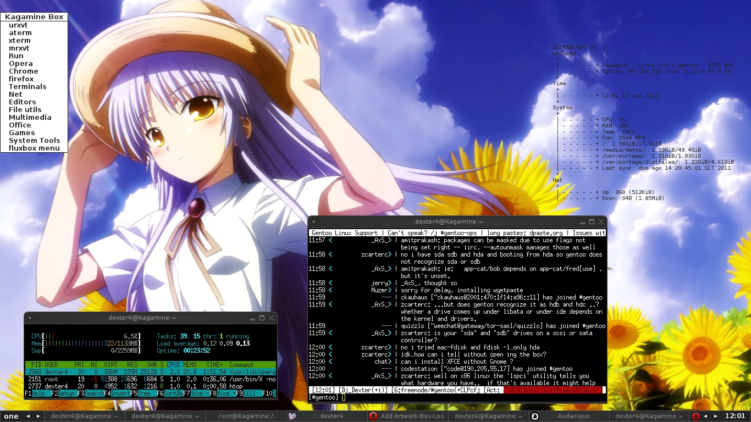Click the htop CPU usage meter

tap(86, 336)
